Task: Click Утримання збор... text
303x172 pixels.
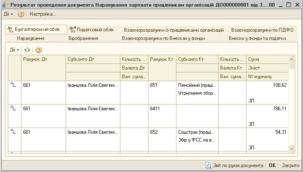Action: pyautogui.click(x=197, y=93)
